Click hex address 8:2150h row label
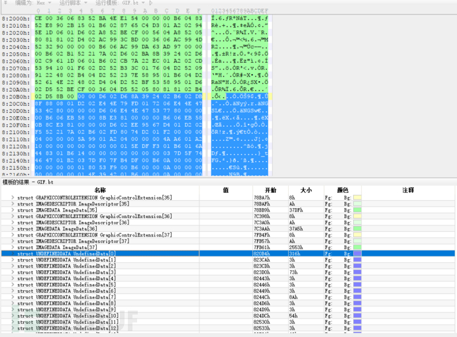This screenshot has width=457, height=337. [16, 168]
